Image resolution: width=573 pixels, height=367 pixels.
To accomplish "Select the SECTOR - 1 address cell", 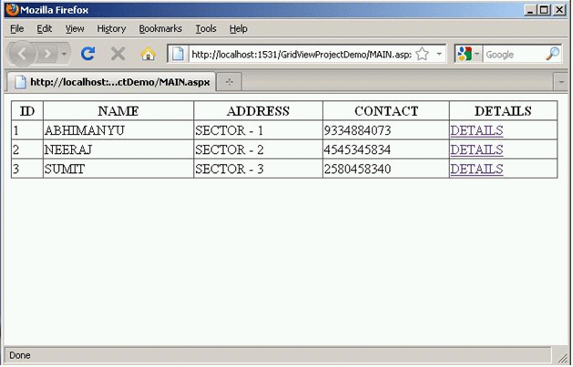I will tap(258, 130).
